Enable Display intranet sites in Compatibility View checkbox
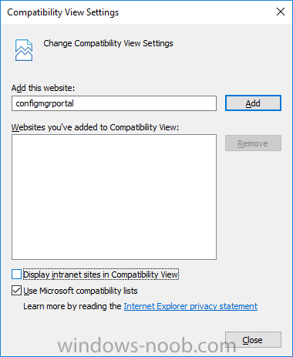 coord(16,274)
